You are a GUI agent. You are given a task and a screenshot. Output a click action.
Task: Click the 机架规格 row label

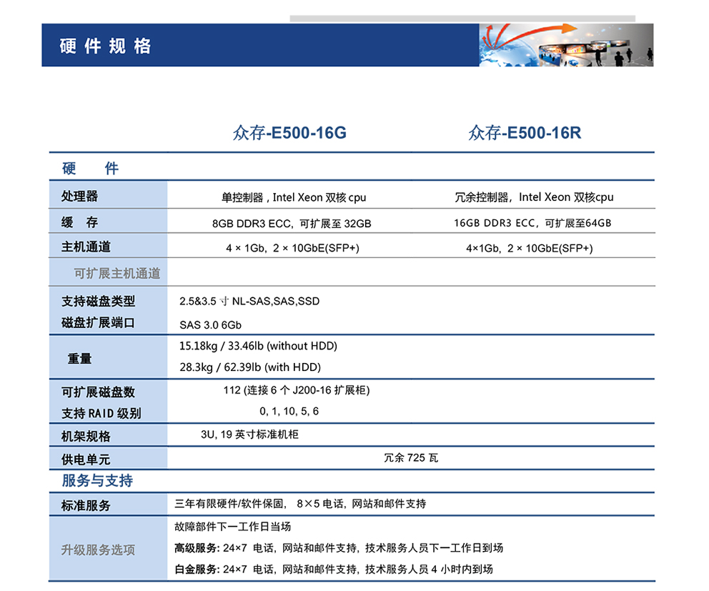click(x=86, y=436)
